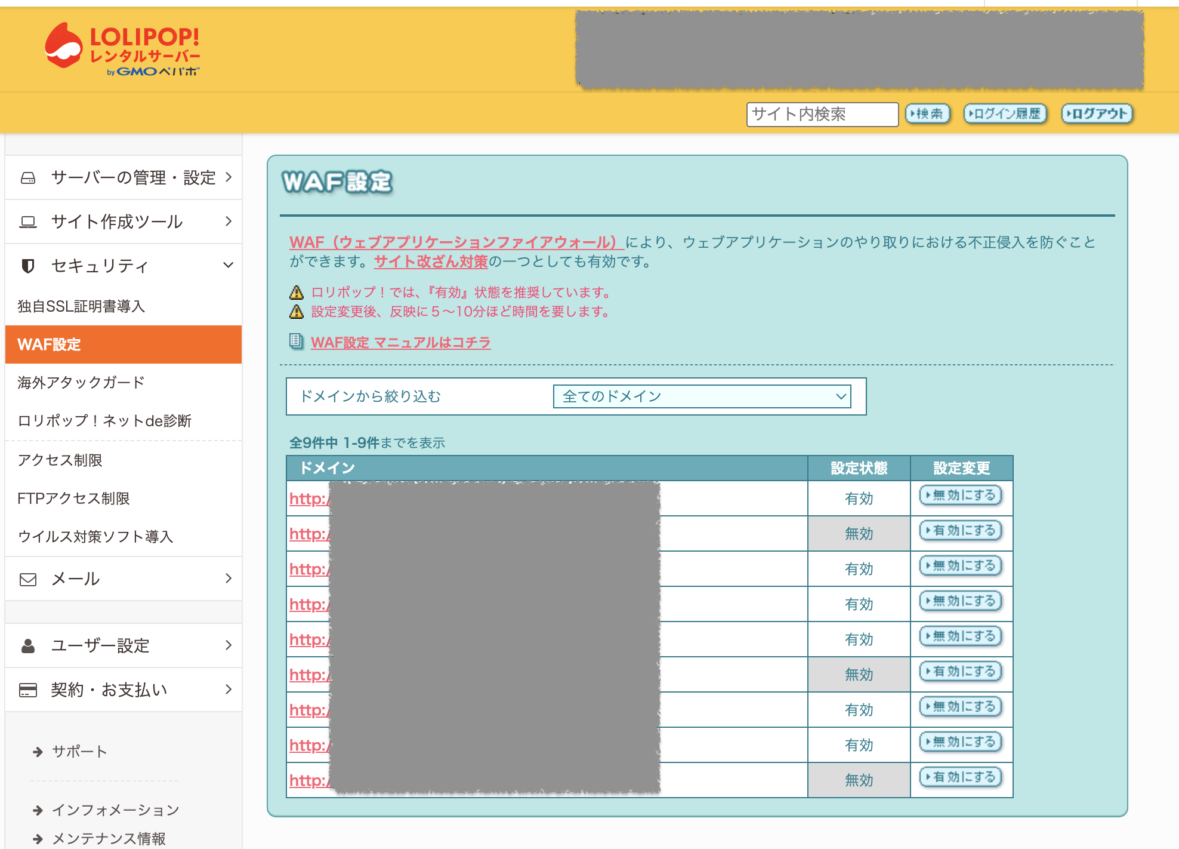Screen dimensions: 1179x849
Task: Open the 全てのドメイン dropdown
Action: click(x=702, y=395)
